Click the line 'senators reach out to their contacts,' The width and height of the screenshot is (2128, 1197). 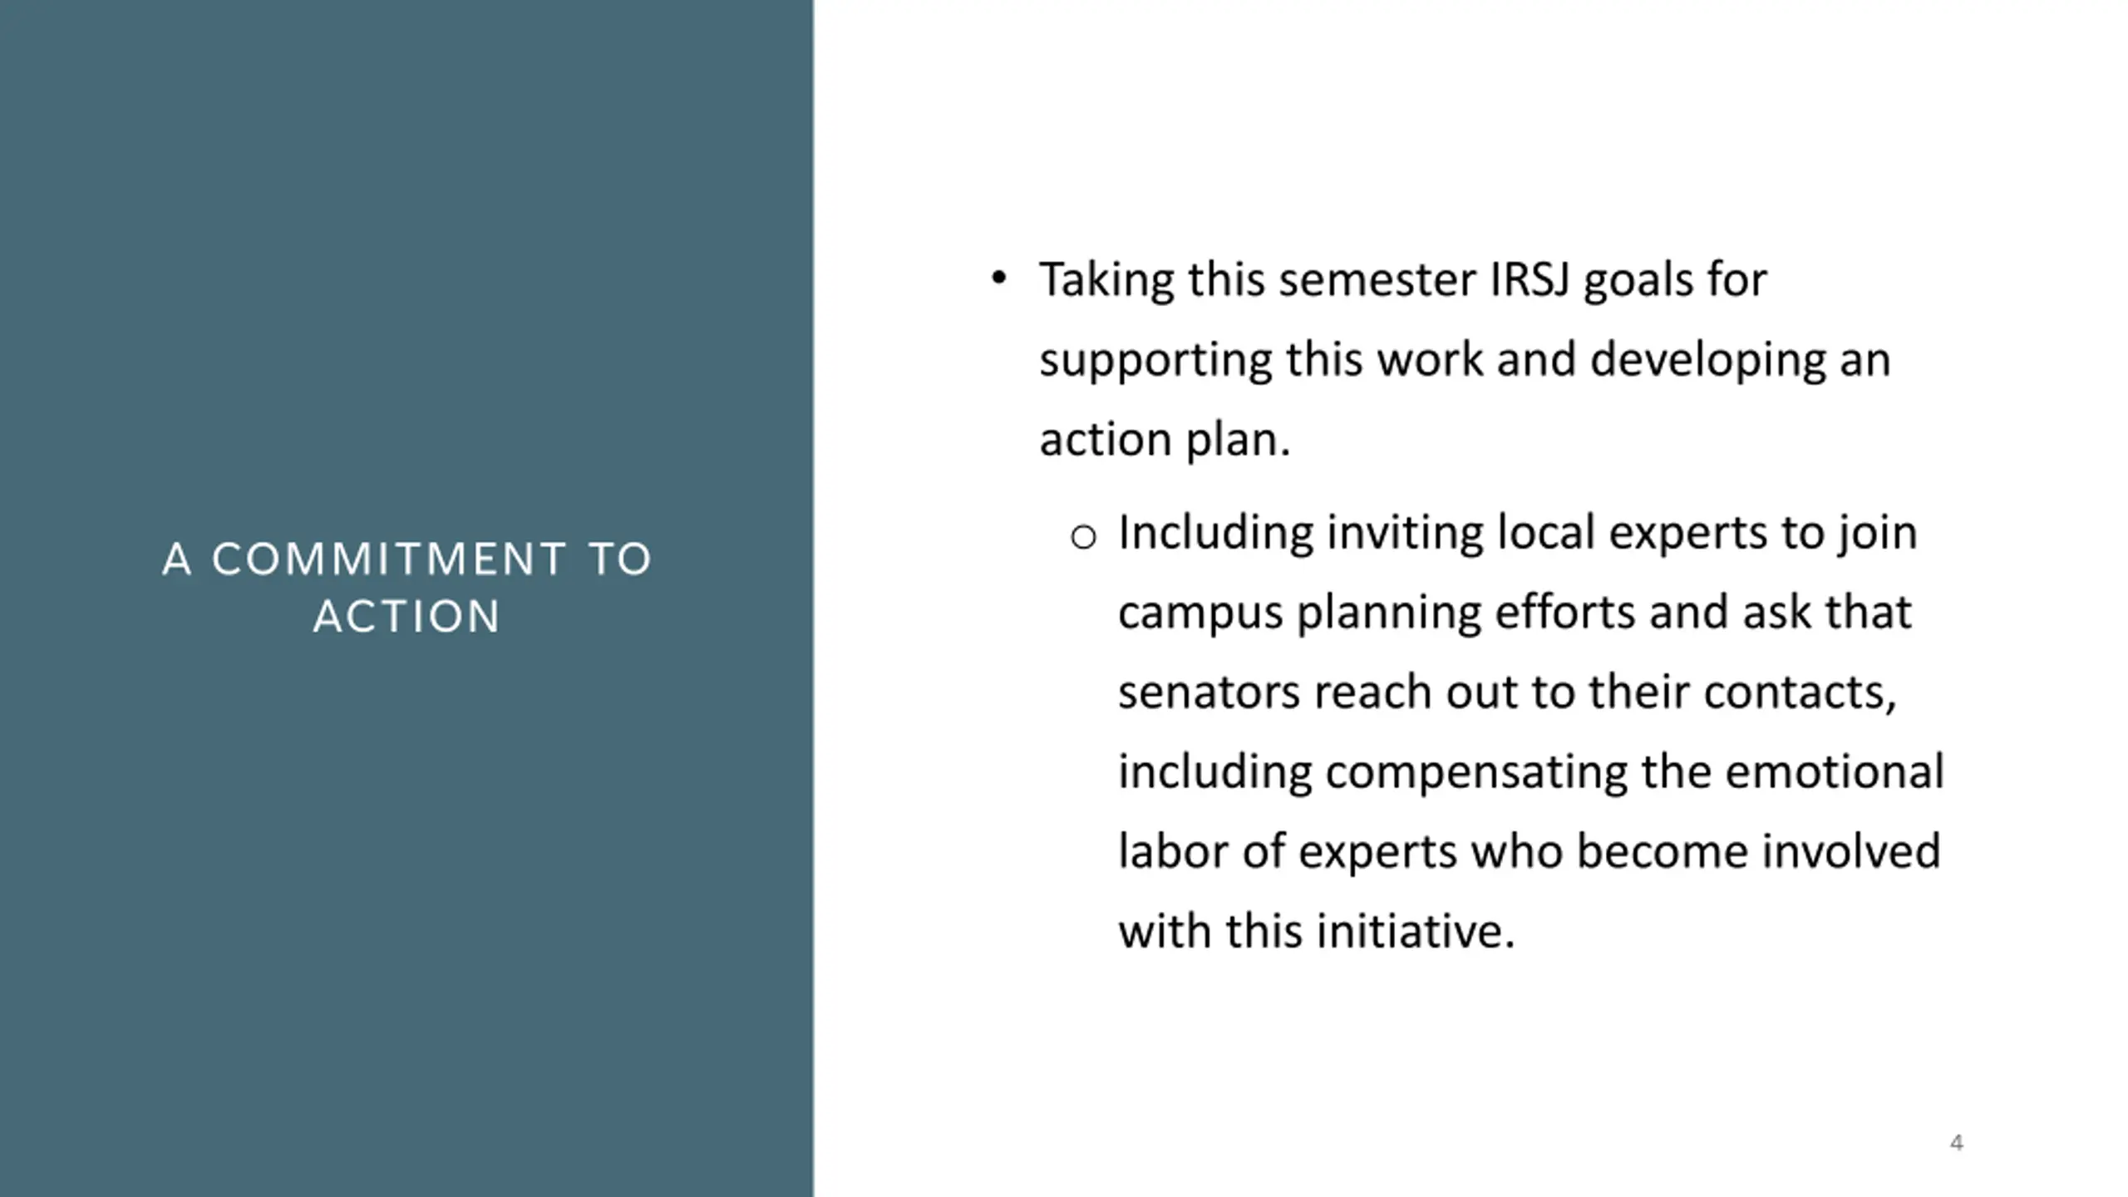[1508, 692]
